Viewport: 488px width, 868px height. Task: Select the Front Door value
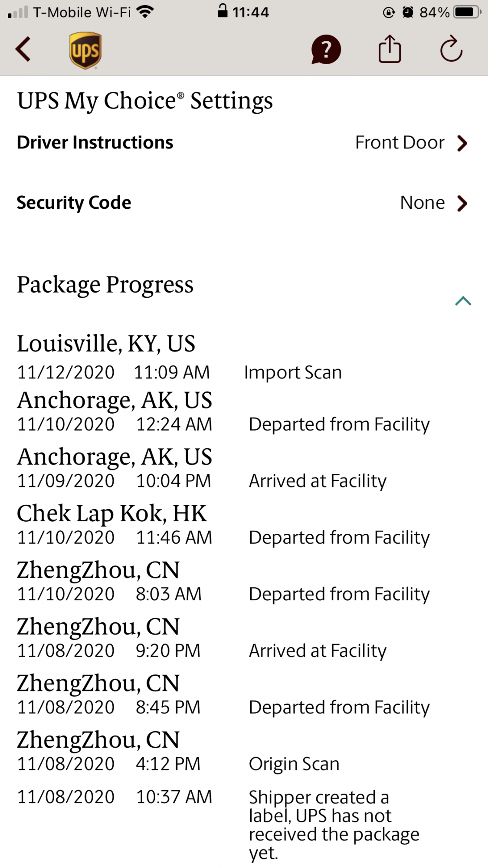(x=400, y=143)
